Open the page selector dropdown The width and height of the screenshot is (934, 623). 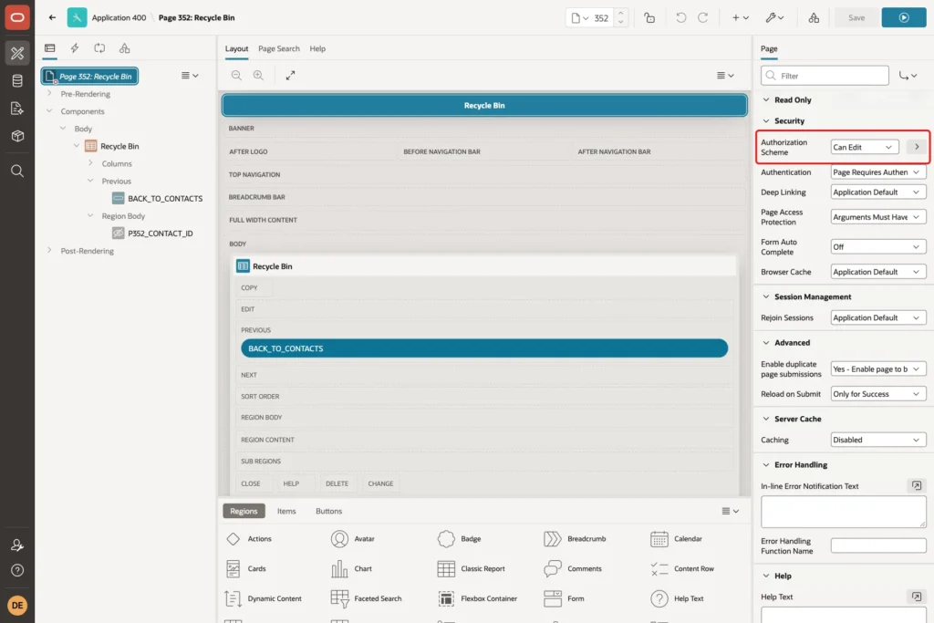tap(579, 18)
